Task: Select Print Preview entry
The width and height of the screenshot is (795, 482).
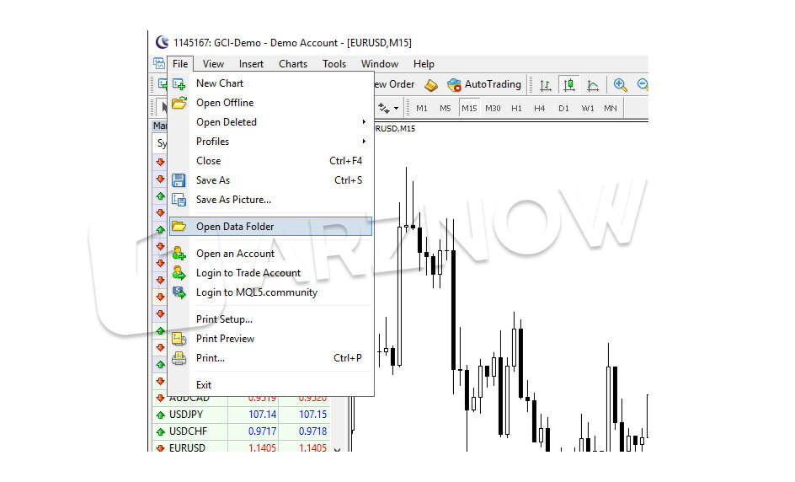Action: (270, 339)
